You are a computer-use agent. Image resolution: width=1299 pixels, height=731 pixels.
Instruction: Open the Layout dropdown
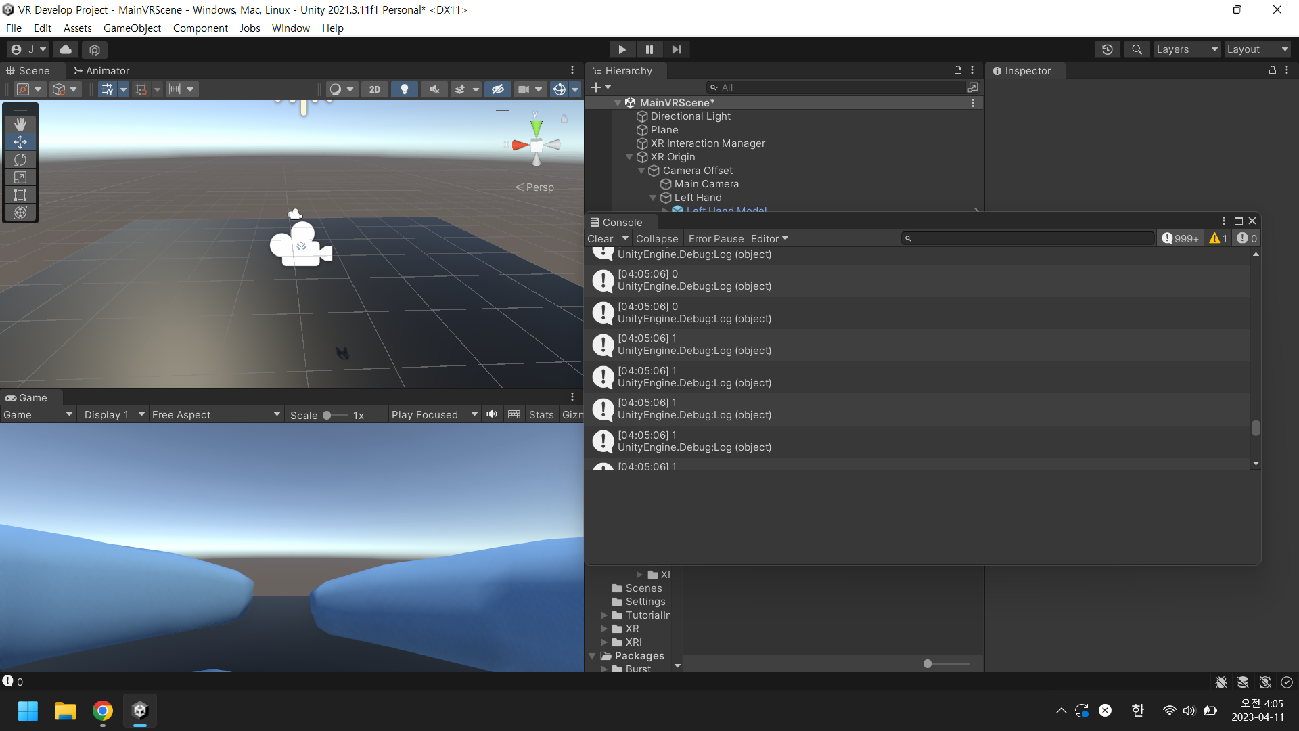coord(1258,49)
